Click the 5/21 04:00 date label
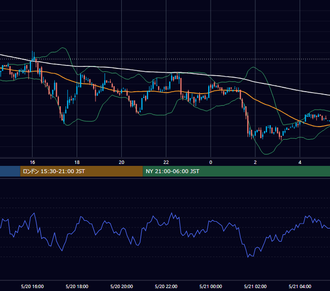Viewport: 330px width, 291px height. [300, 286]
